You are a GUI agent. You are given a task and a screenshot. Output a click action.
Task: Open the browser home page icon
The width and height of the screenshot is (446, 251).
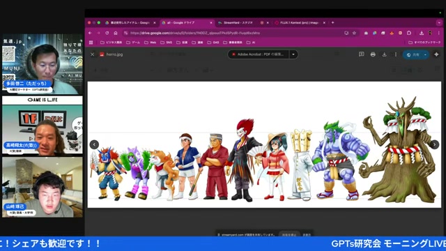pyautogui.click(x=116, y=33)
